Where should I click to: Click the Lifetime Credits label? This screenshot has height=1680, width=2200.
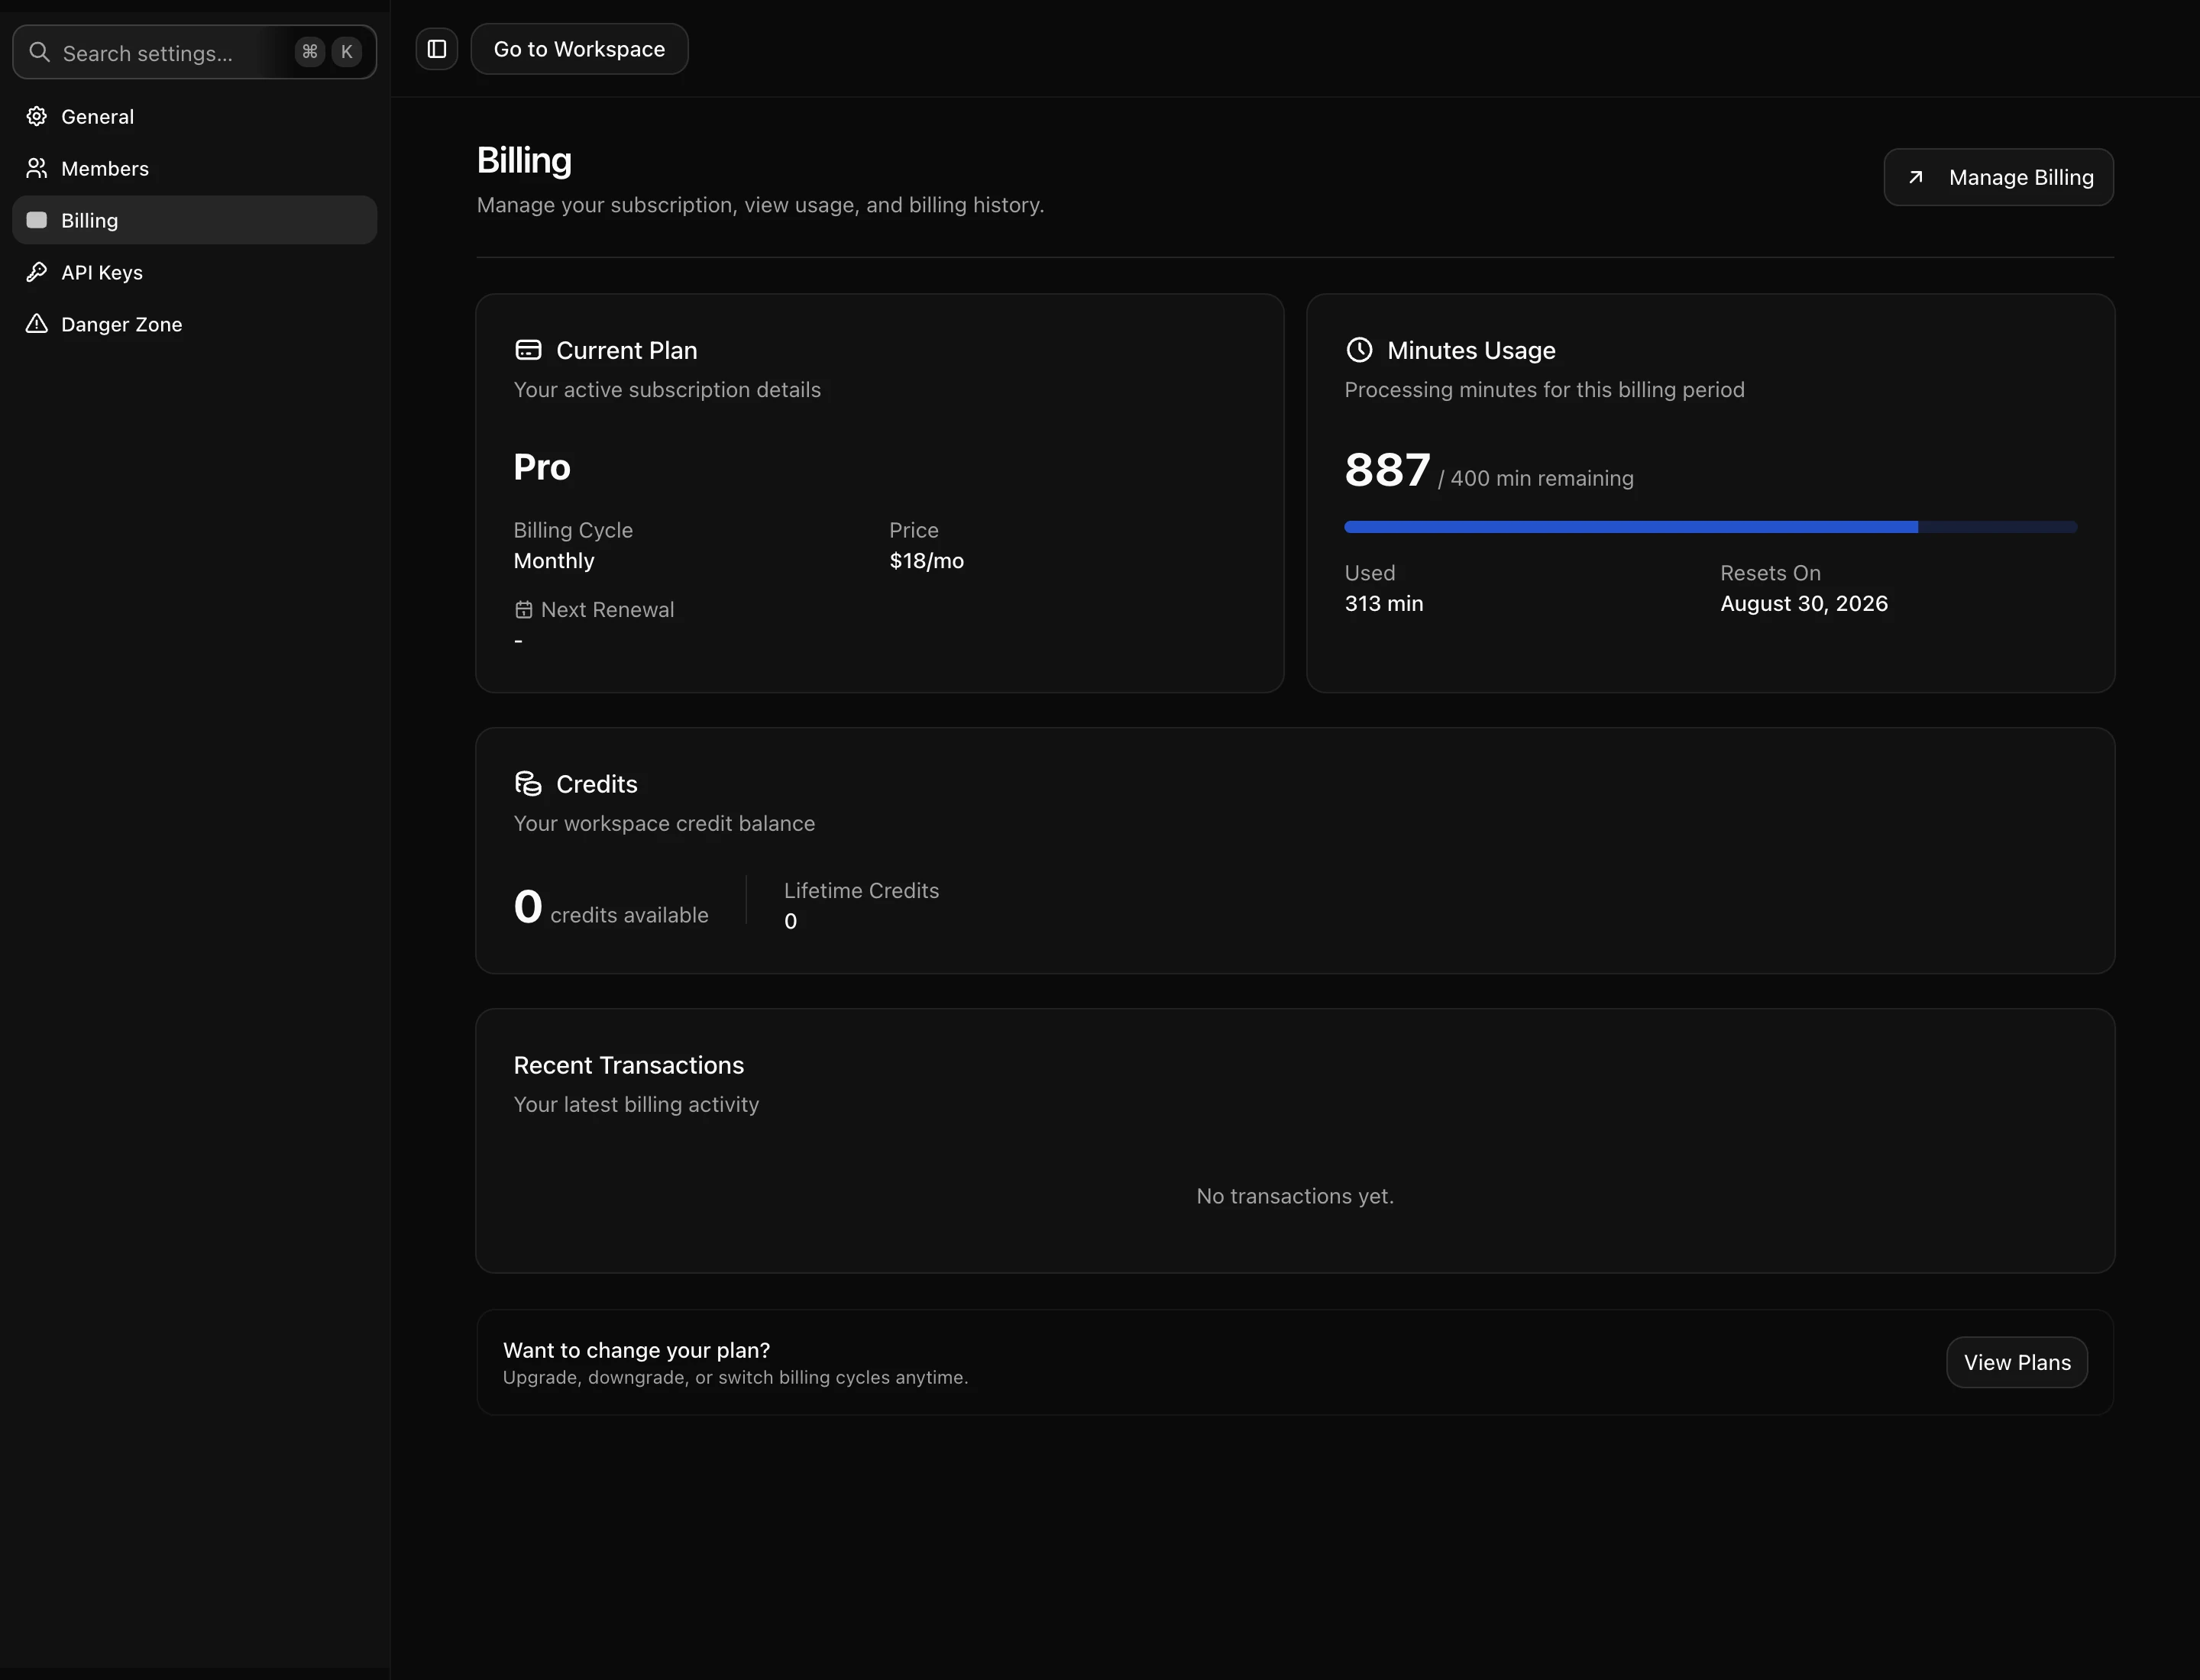tap(862, 890)
